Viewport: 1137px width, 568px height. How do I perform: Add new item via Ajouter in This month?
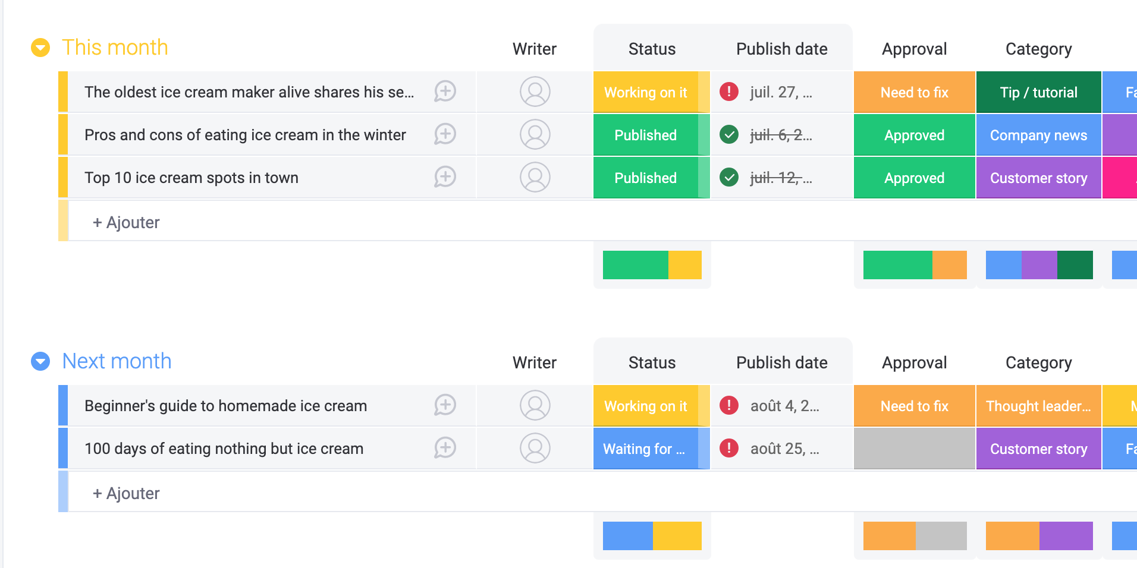click(126, 222)
